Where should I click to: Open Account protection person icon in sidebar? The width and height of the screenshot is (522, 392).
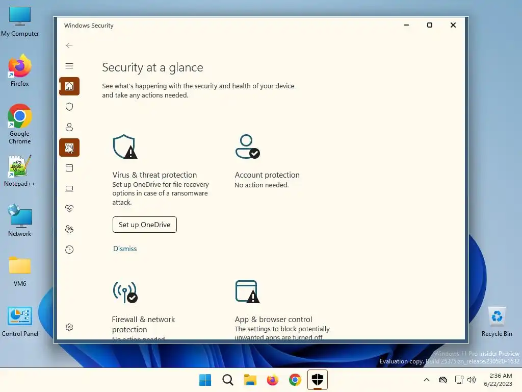69,127
